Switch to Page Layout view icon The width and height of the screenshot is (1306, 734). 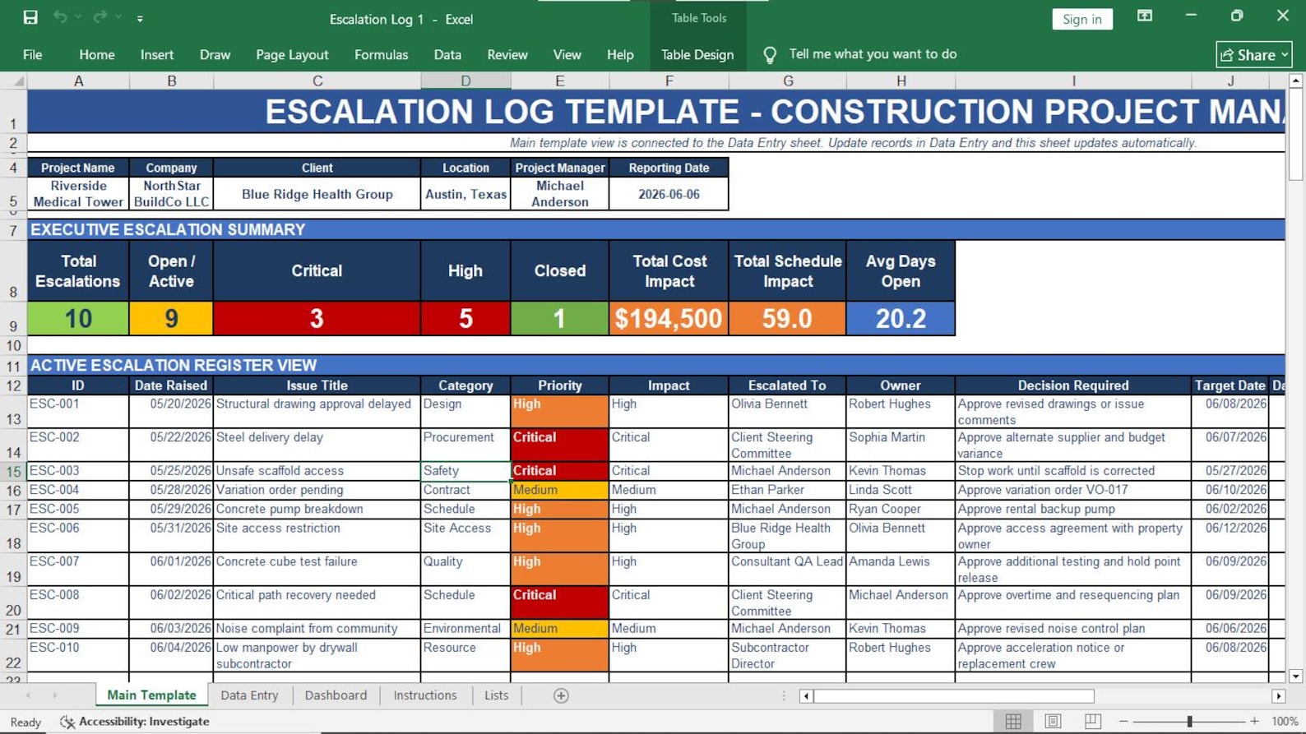click(x=1053, y=721)
